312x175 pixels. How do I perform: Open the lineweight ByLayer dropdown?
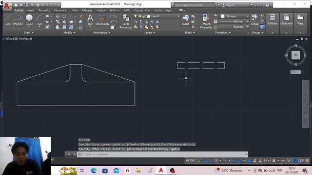(234, 21)
